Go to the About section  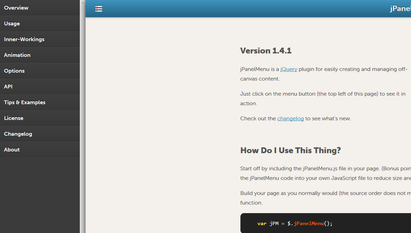[x=12, y=149]
